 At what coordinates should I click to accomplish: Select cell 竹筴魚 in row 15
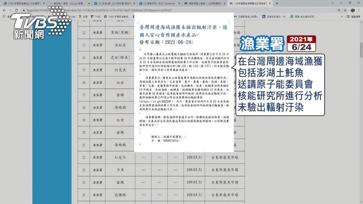(x=120, y=70)
